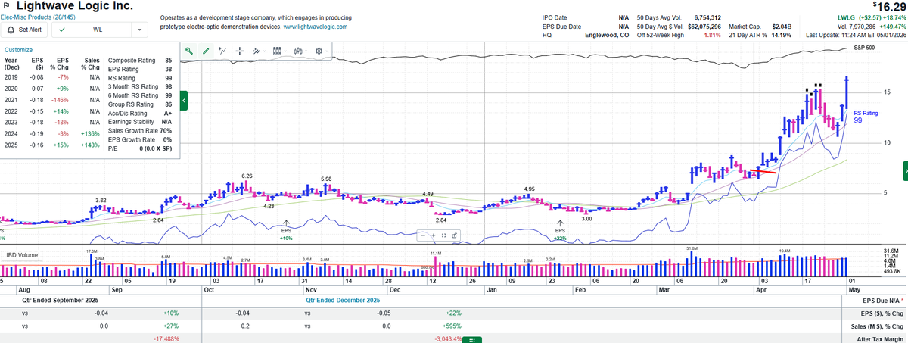Click the Group RS Rating 86 row

click(x=141, y=104)
